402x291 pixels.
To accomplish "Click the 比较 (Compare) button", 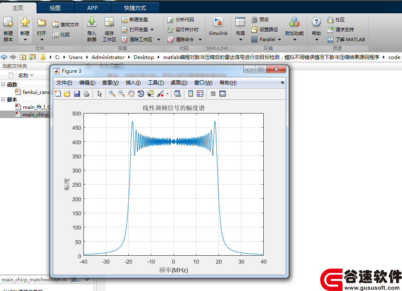I will [61, 35].
